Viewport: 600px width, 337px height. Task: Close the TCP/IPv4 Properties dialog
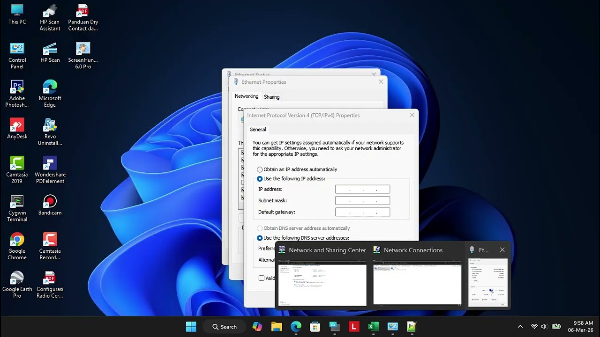click(412, 115)
